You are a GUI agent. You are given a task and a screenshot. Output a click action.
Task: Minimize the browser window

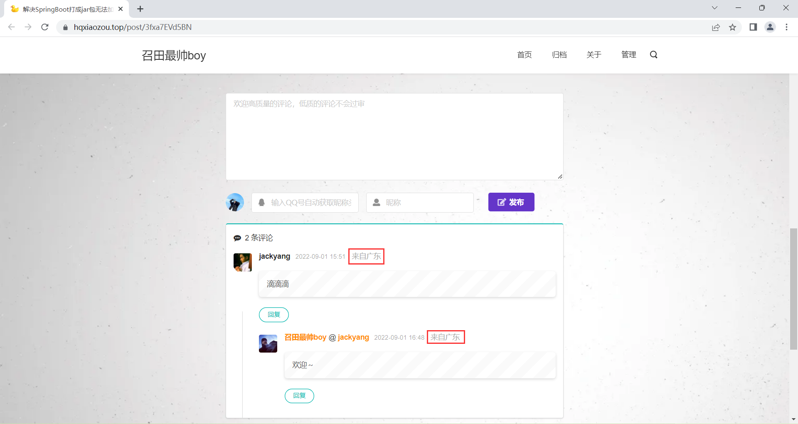(738, 8)
